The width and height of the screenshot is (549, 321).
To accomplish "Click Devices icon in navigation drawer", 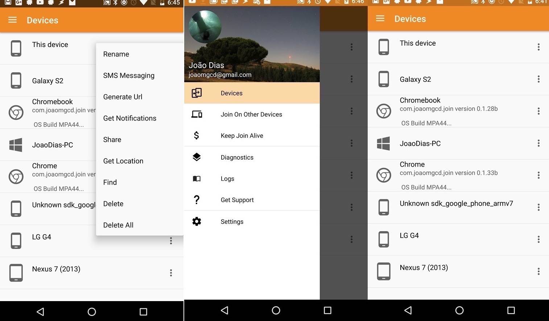I will point(197,93).
